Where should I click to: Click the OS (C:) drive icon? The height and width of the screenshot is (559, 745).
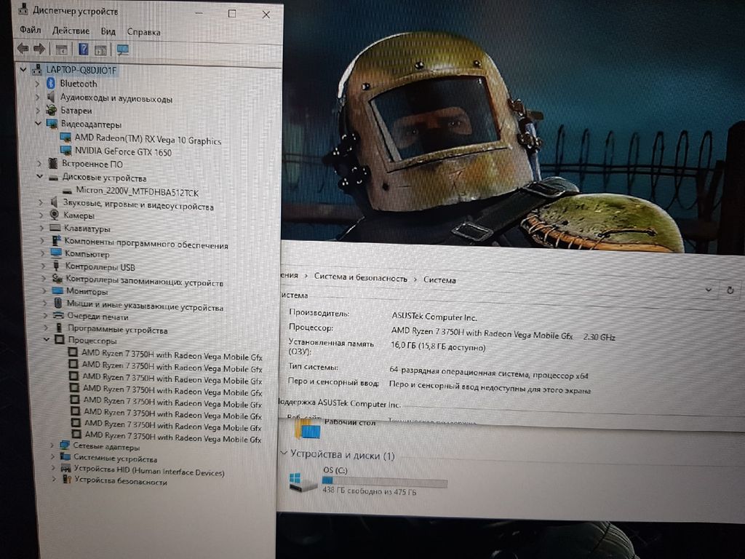point(303,481)
